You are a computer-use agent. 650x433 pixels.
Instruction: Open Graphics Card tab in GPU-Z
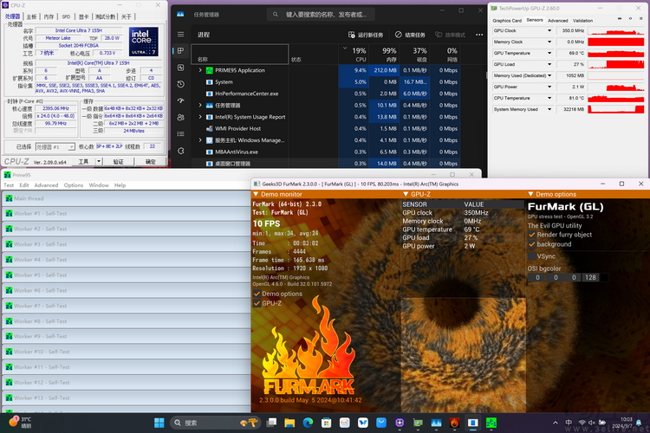(x=507, y=20)
